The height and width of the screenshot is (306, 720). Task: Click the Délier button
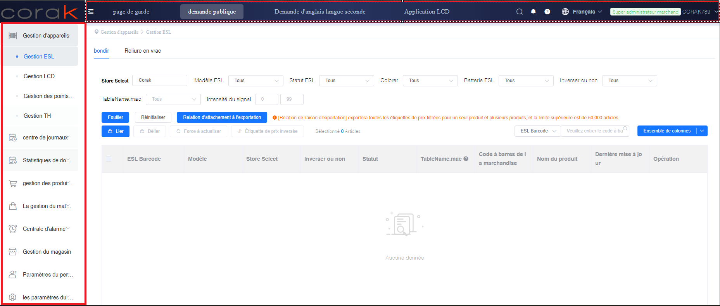tap(150, 131)
